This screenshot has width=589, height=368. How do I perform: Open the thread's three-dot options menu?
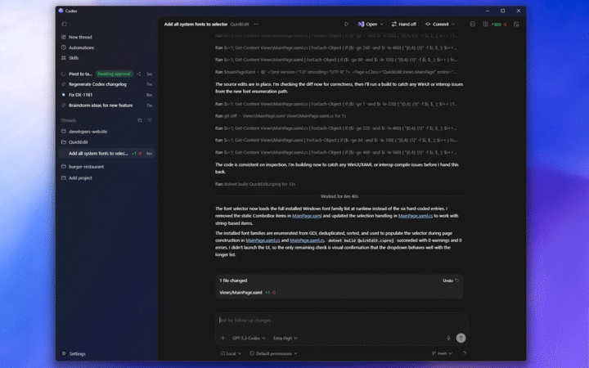(257, 24)
